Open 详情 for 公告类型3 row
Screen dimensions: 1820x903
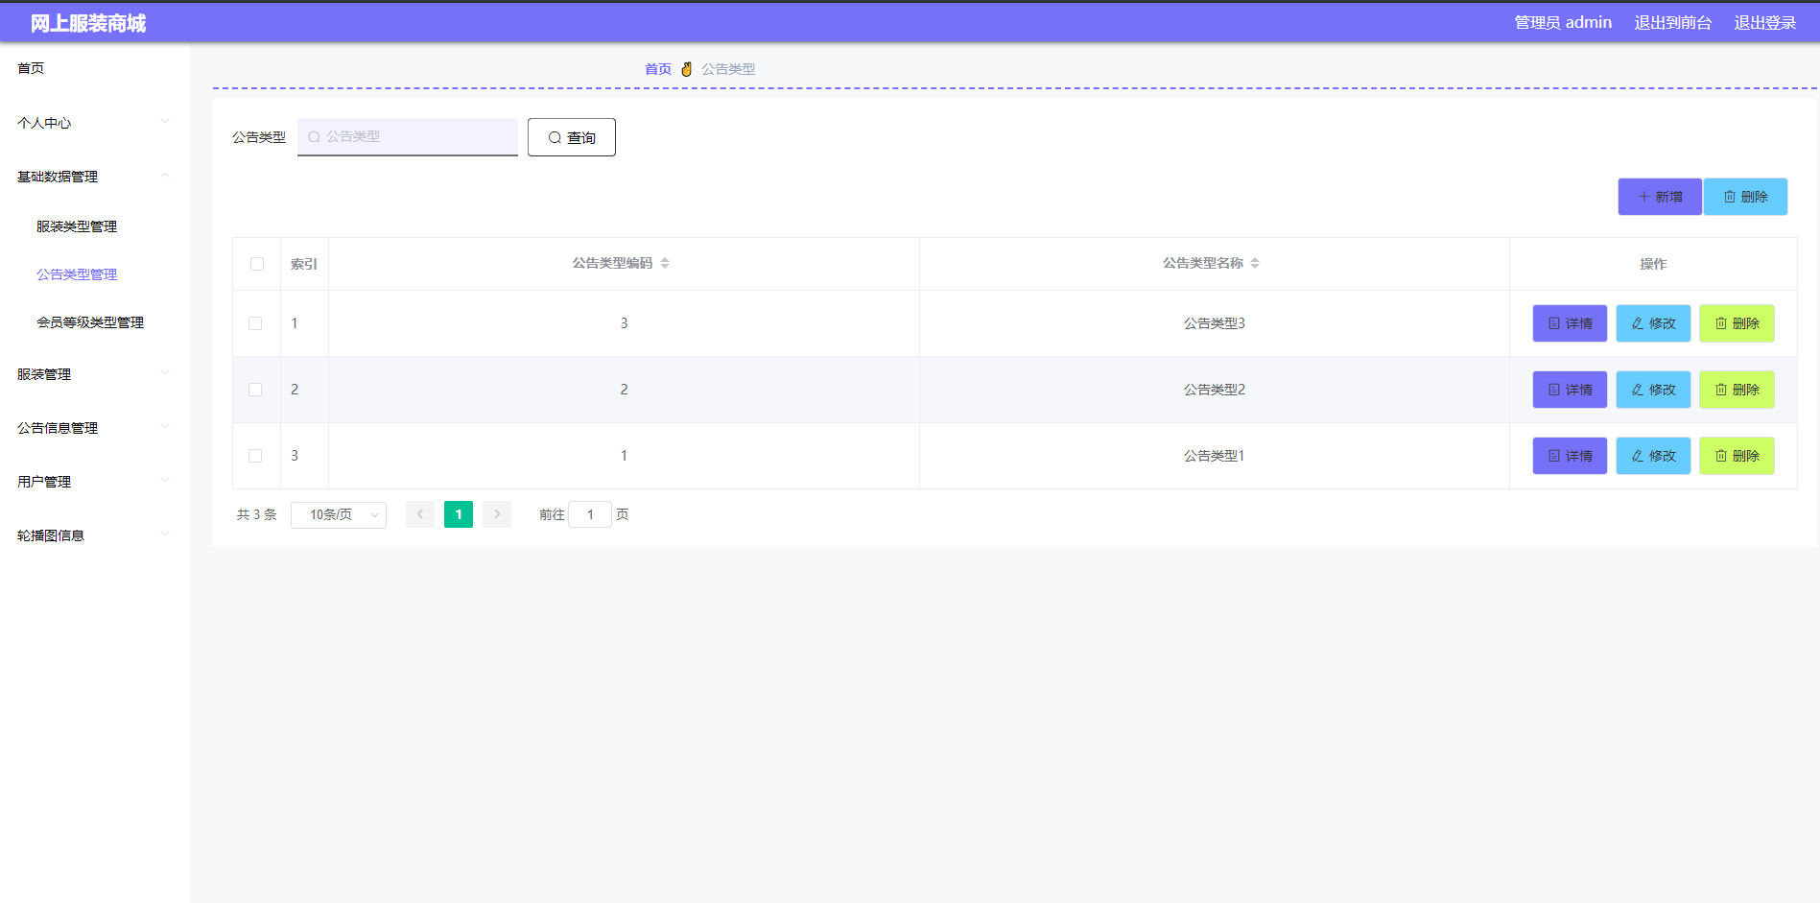tap(1570, 323)
